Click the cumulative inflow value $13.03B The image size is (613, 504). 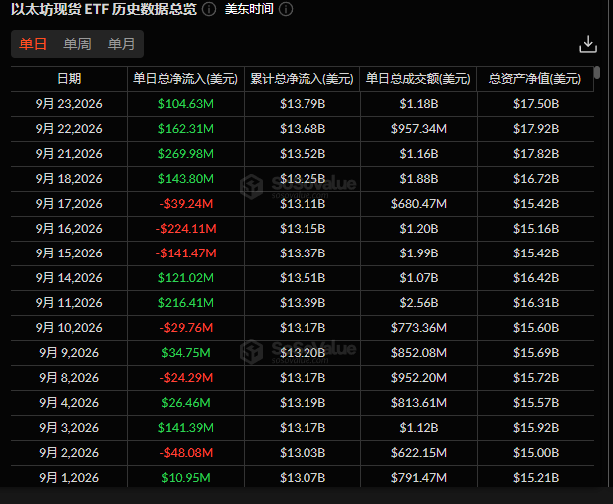click(x=303, y=453)
